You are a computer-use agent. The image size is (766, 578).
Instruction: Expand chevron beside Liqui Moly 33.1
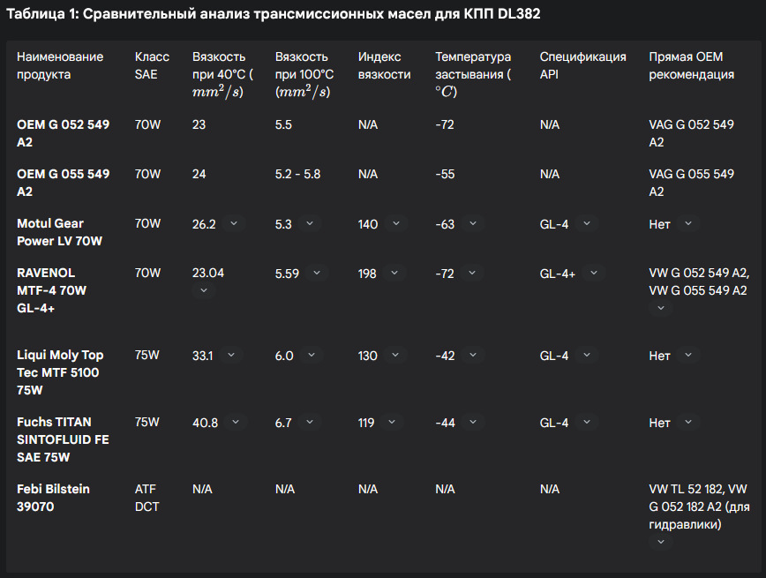[x=231, y=356]
